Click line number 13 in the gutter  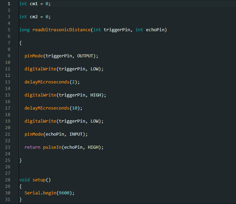[8, 82]
